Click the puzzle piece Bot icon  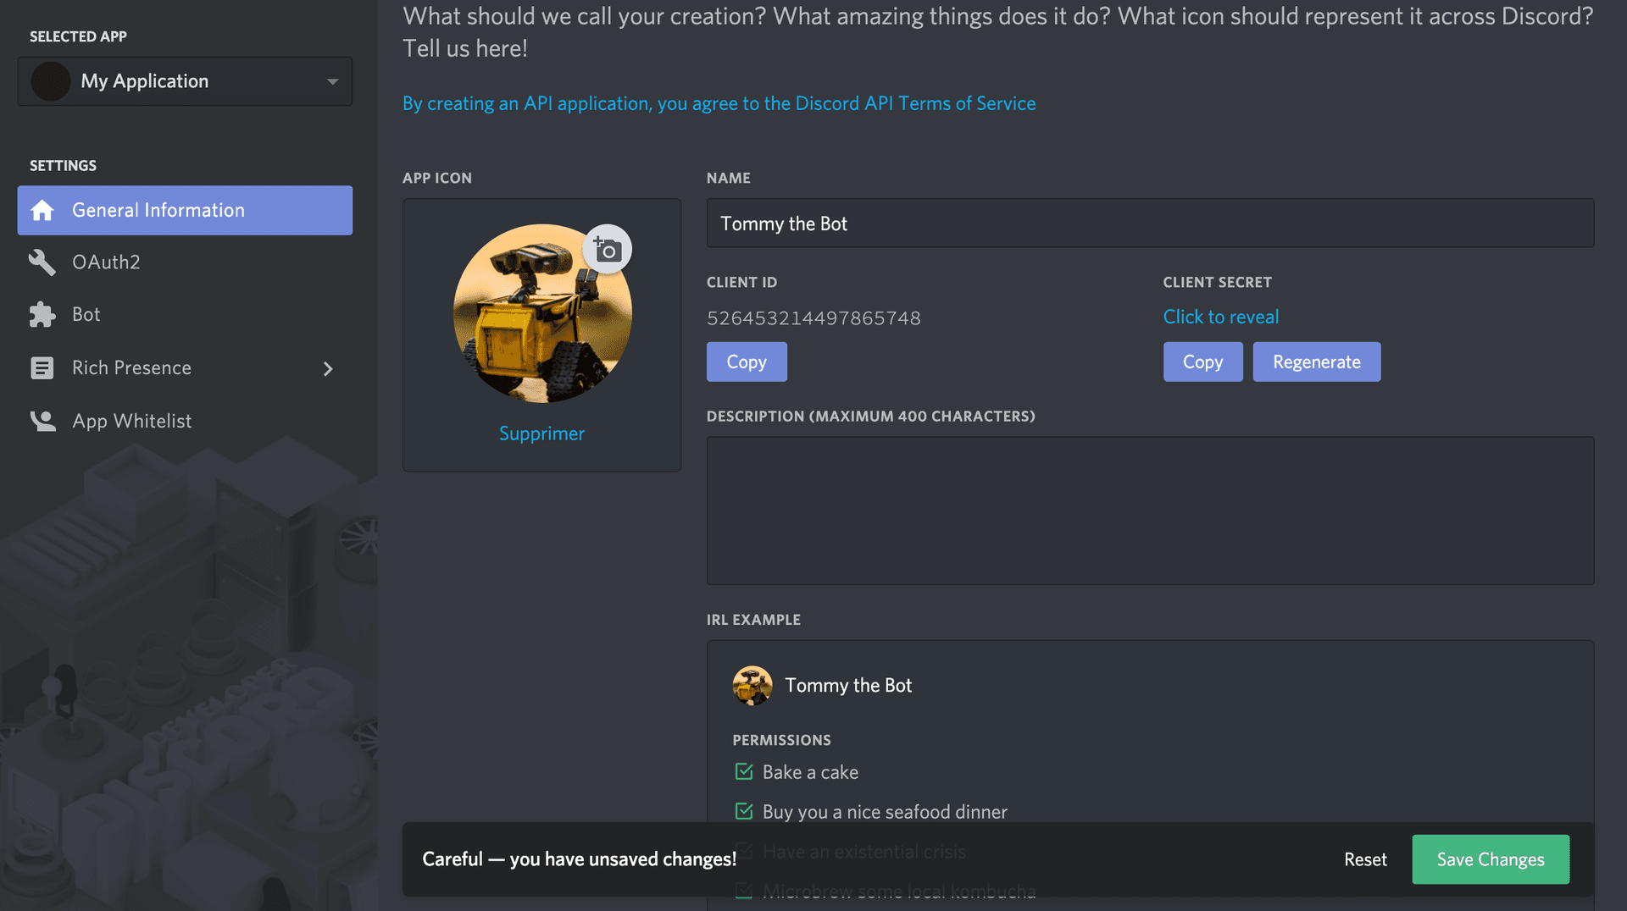coord(42,315)
